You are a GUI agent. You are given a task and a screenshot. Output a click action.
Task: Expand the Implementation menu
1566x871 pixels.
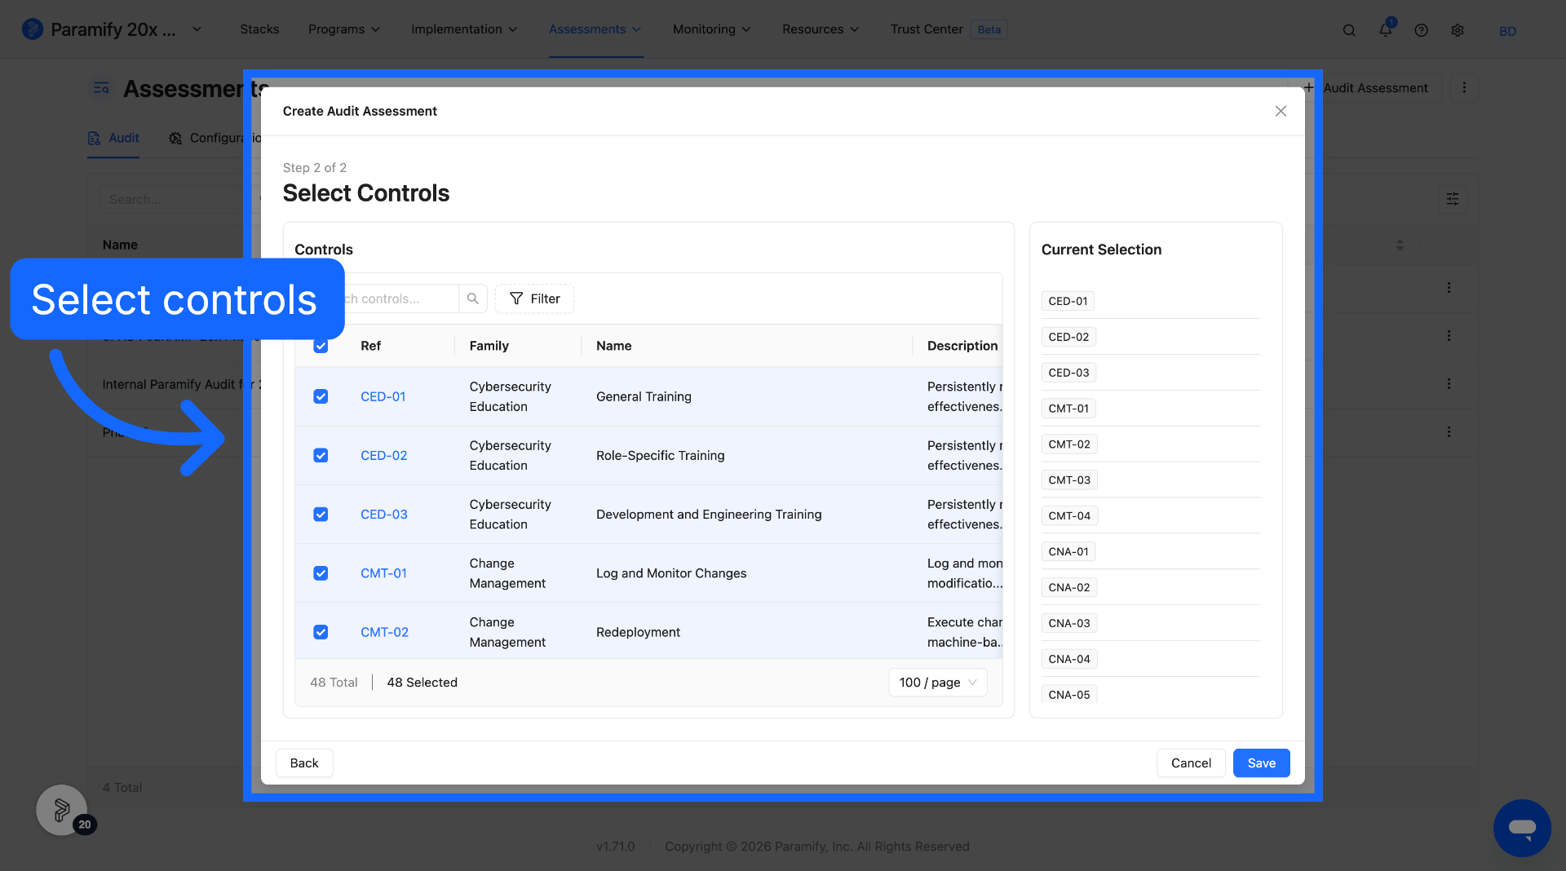click(x=464, y=29)
